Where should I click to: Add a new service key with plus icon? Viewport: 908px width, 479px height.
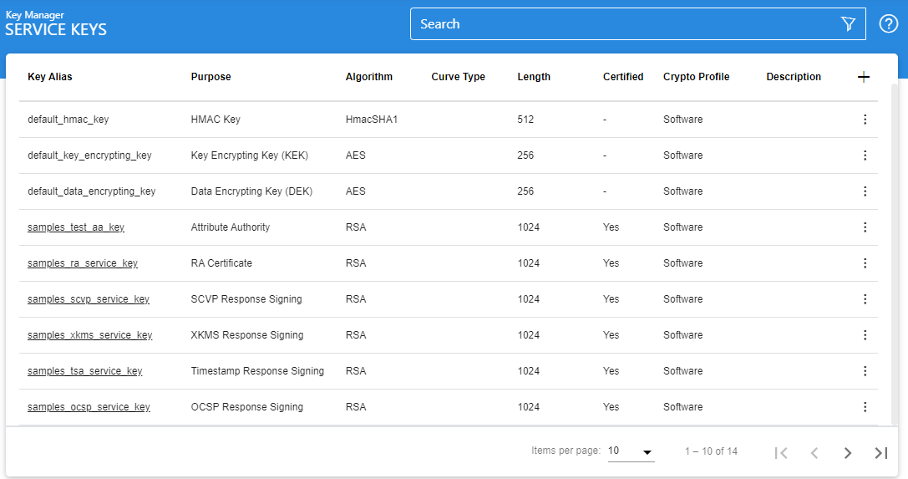click(x=864, y=77)
